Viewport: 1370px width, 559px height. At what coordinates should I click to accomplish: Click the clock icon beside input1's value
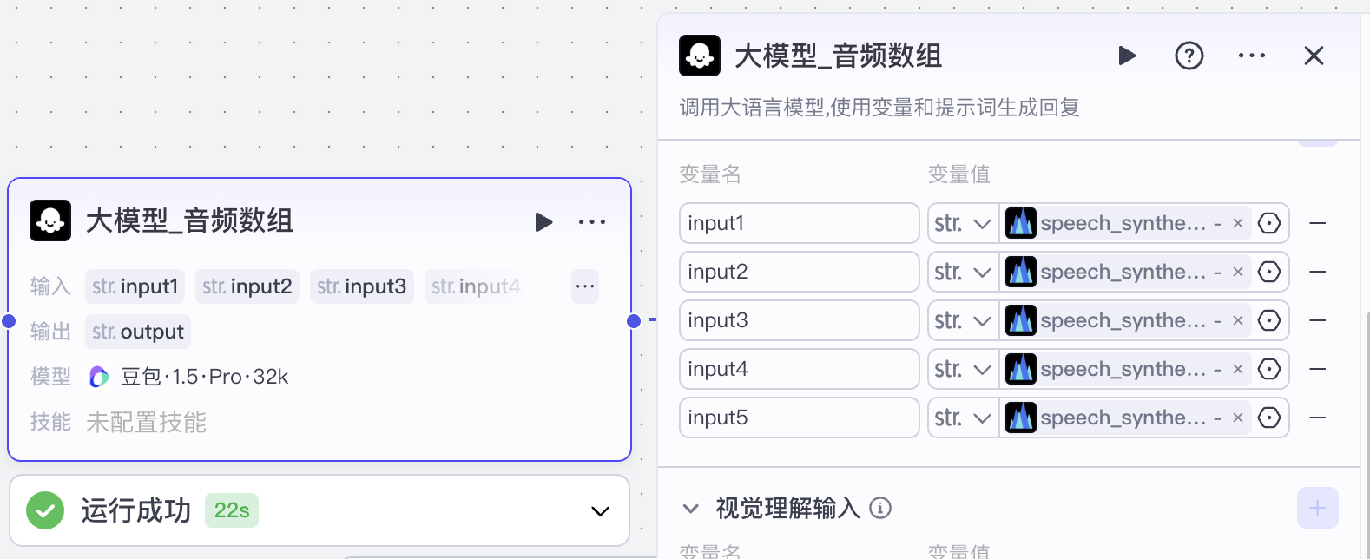tap(1269, 223)
